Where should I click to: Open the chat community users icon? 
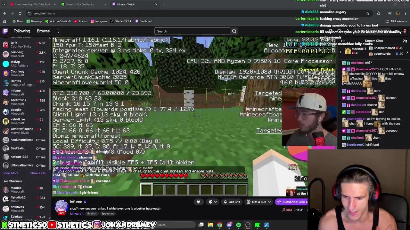pyautogui.click(x=405, y=41)
